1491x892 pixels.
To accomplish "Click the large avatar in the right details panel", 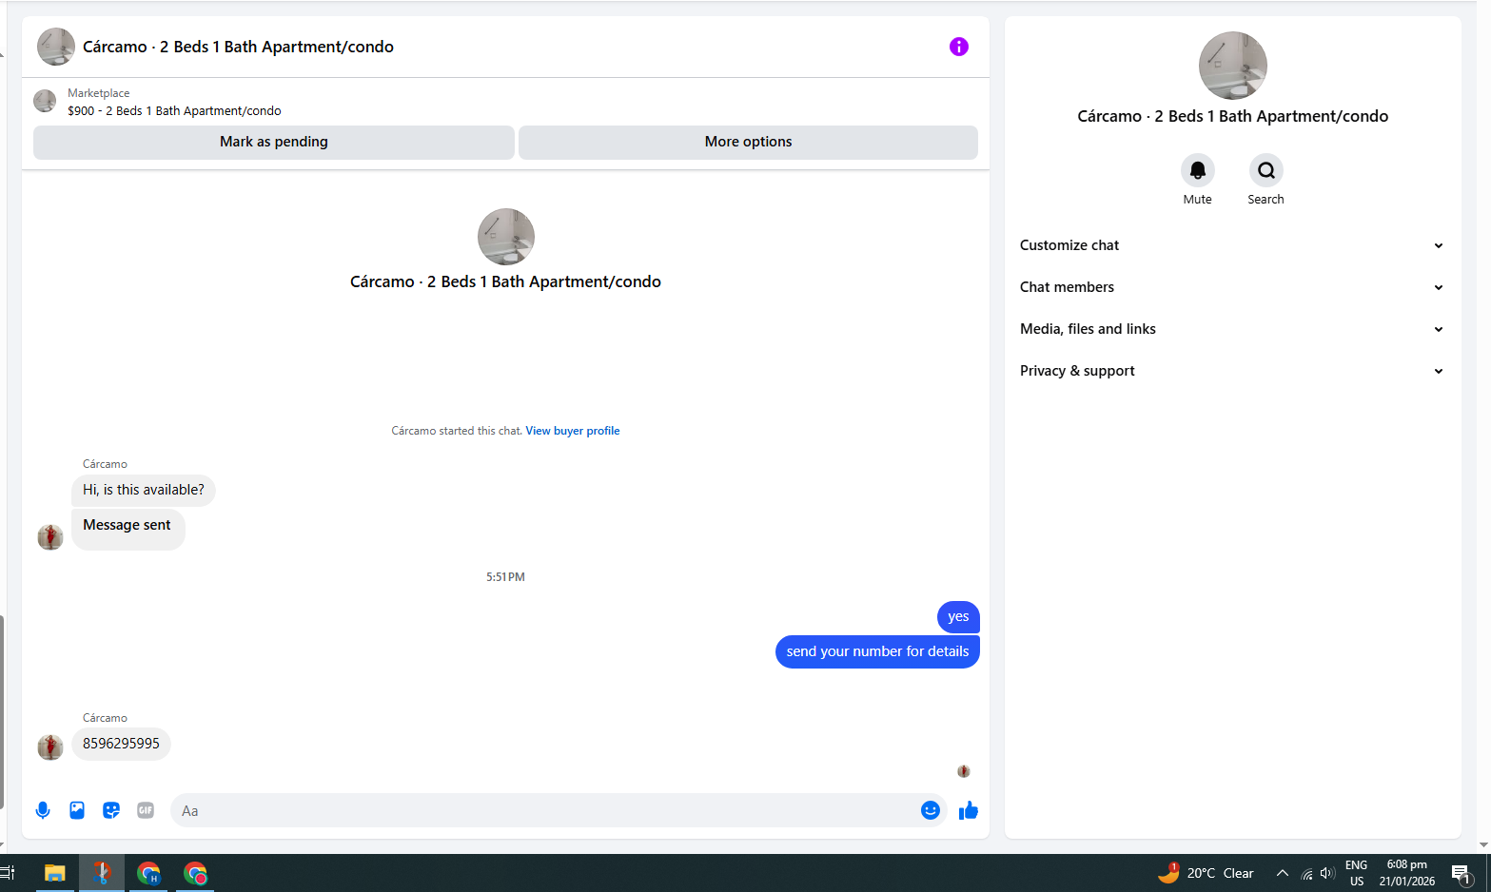I will [1232, 66].
